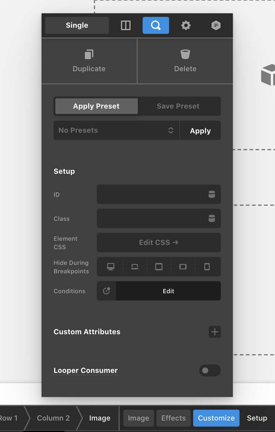Screen dimensions: 275x432
Task: Toggle hide on laptop breakpoint
Action: click(x=135, y=267)
